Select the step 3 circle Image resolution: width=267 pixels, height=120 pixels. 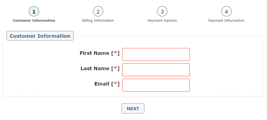point(162,12)
